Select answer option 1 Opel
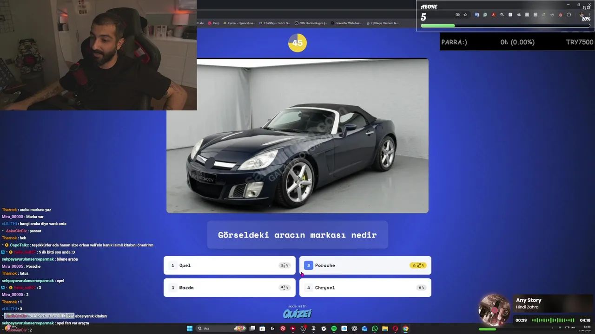The height and width of the screenshot is (334, 595). tap(230, 265)
